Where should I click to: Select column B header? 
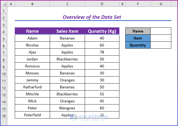32,4
